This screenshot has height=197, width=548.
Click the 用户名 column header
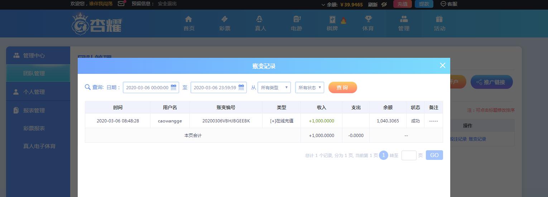(170, 107)
